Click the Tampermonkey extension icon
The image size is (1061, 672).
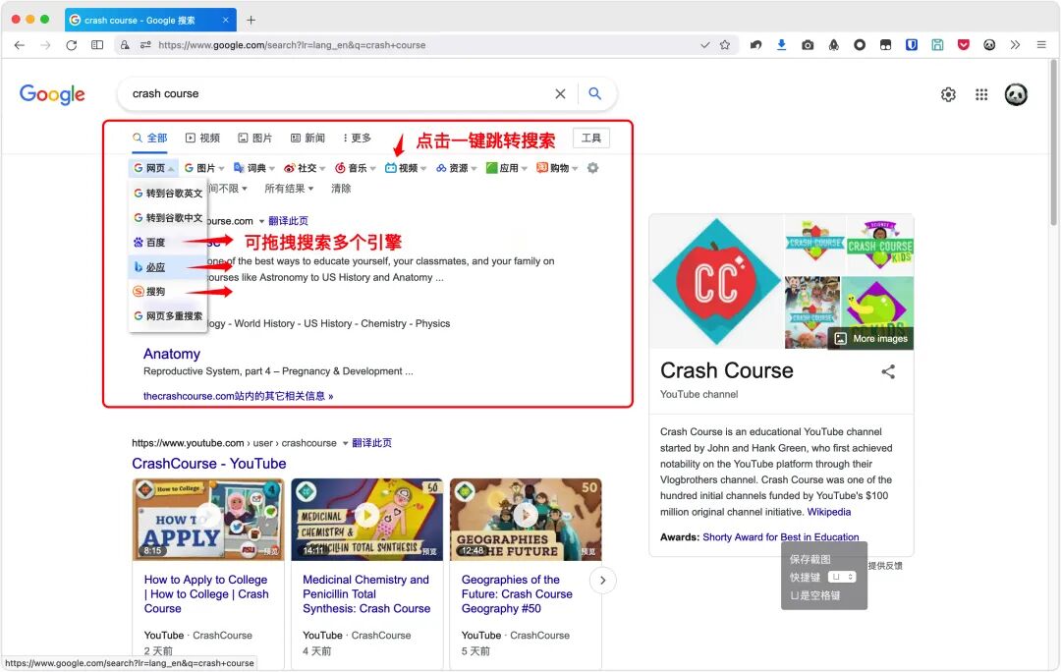[885, 45]
